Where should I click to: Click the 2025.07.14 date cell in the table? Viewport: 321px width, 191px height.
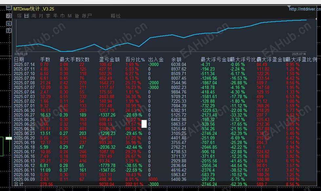[24, 64]
